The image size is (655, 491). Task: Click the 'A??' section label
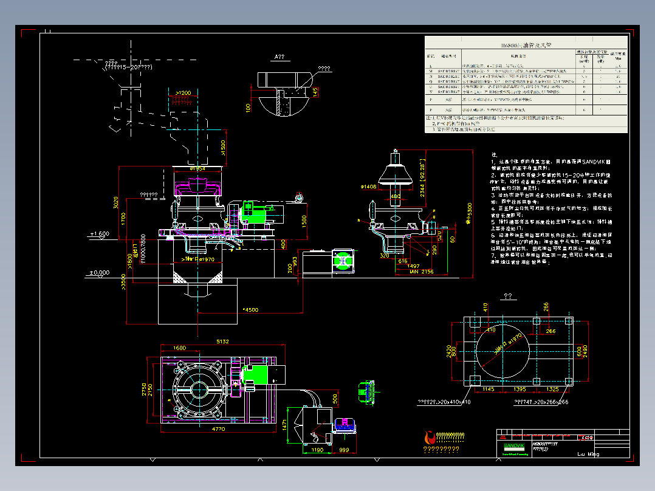point(279,57)
